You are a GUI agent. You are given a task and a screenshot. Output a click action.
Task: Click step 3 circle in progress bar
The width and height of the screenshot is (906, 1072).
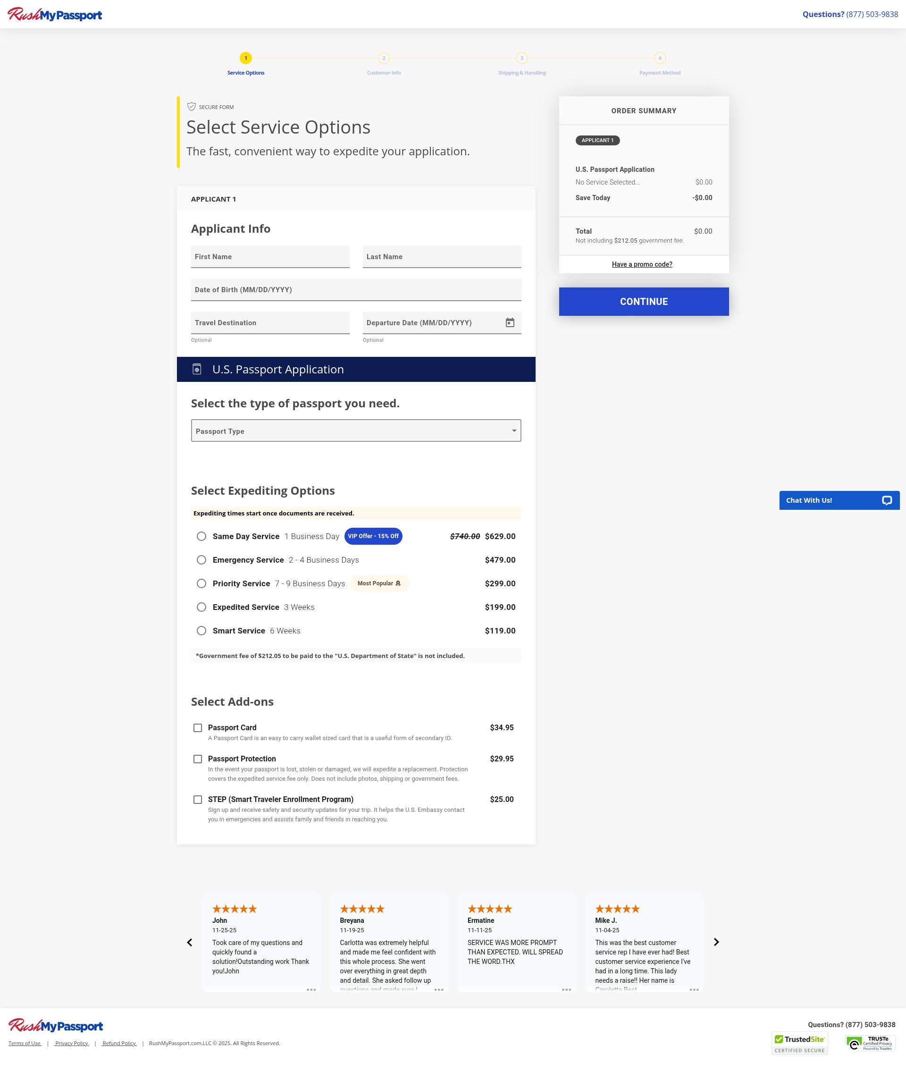[x=521, y=58]
